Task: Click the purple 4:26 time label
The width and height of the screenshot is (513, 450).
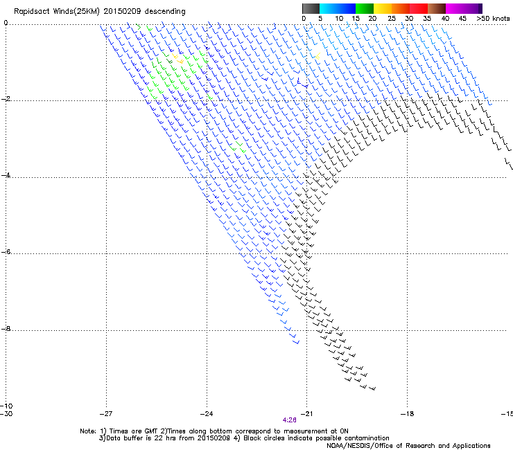Action: [290, 420]
